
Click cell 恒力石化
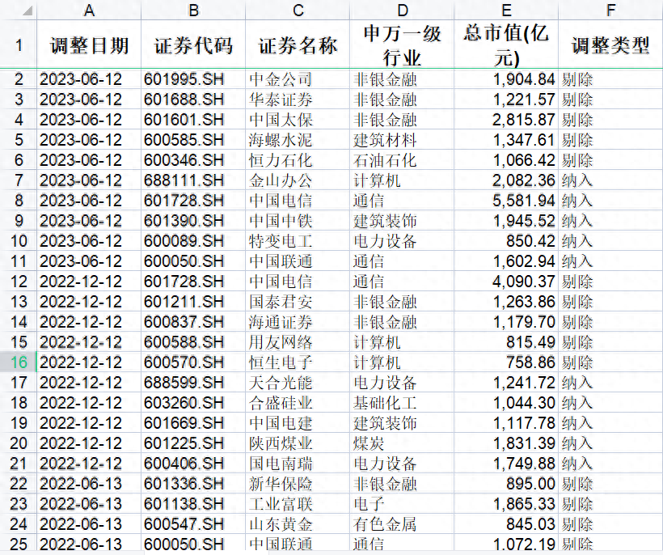[298, 160]
